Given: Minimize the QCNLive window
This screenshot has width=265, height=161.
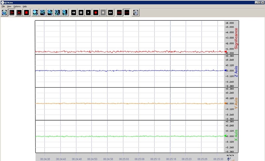Looking at the screenshot, I should click(x=256, y=2).
